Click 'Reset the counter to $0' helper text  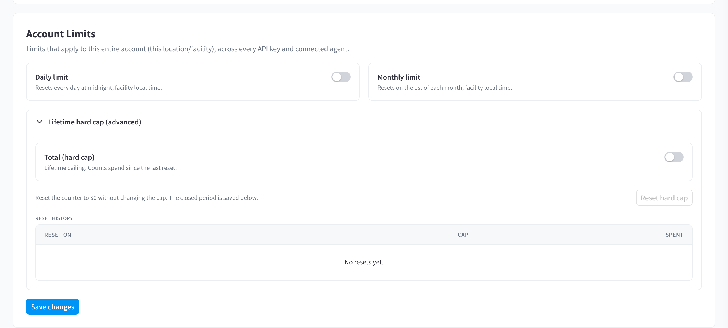146,198
